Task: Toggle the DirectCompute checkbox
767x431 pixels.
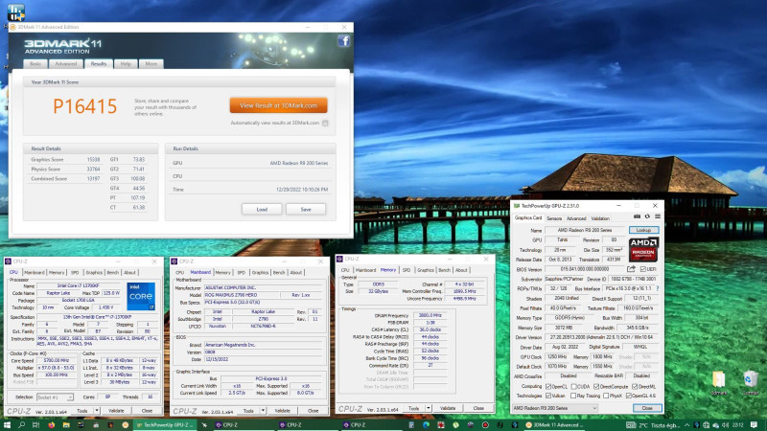Action: pos(596,387)
